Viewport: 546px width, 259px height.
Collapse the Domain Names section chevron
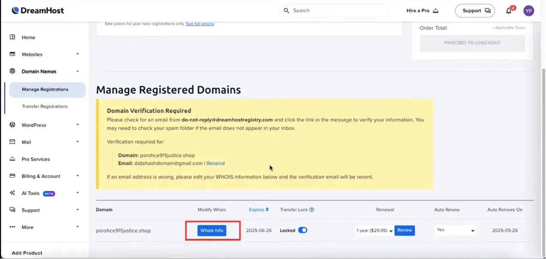(78, 71)
